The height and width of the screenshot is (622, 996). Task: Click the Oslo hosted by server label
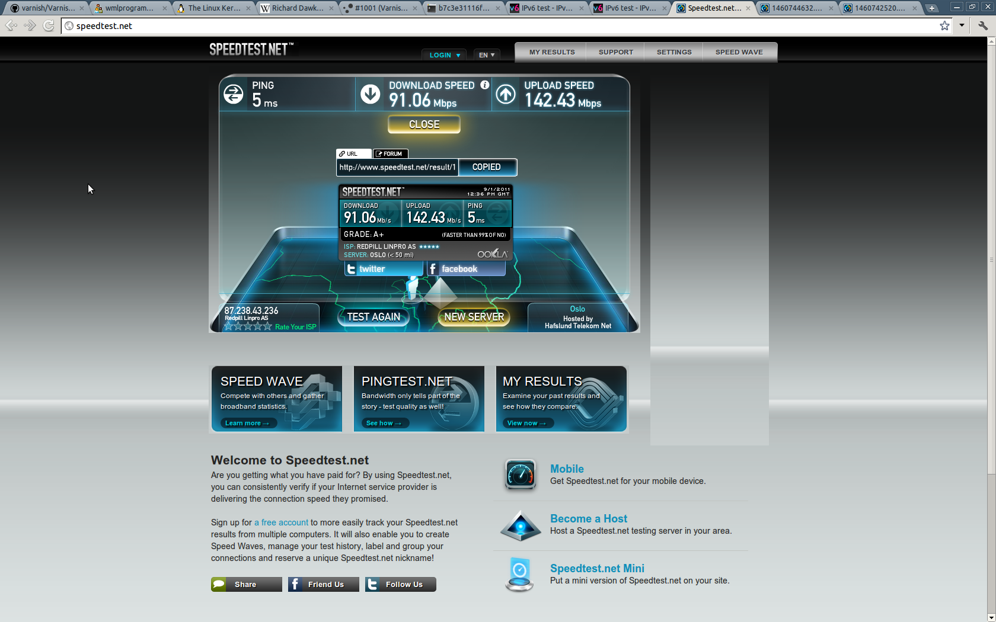pos(578,317)
